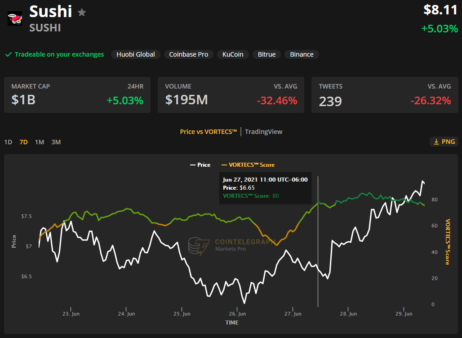This screenshot has width=462, height=338.
Task: Select the Huobi Global exchange chip
Action: click(135, 54)
